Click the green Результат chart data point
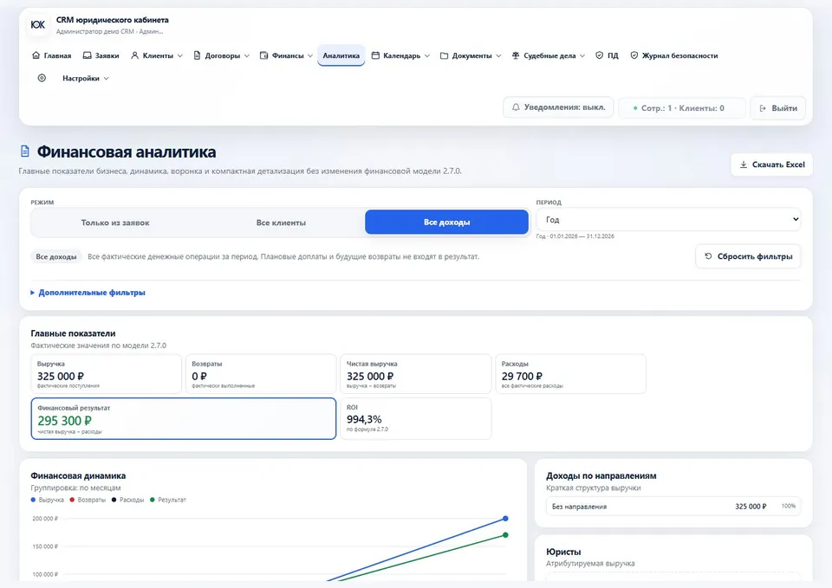Image resolution: width=832 pixels, height=588 pixels. click(x=505, y=535)
